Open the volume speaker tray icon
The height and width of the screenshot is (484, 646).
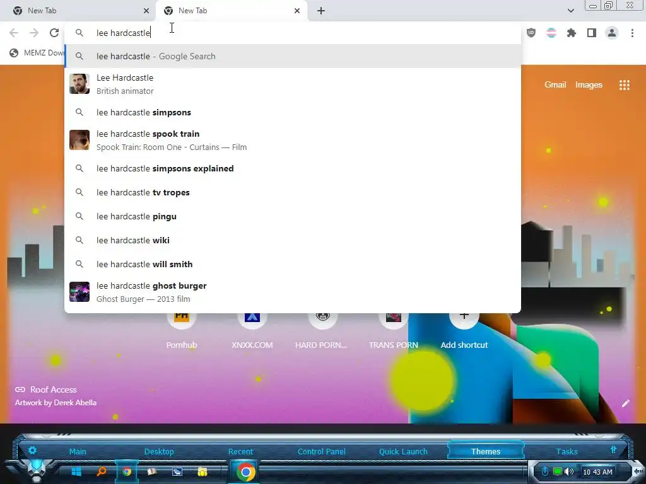point(570,471)
